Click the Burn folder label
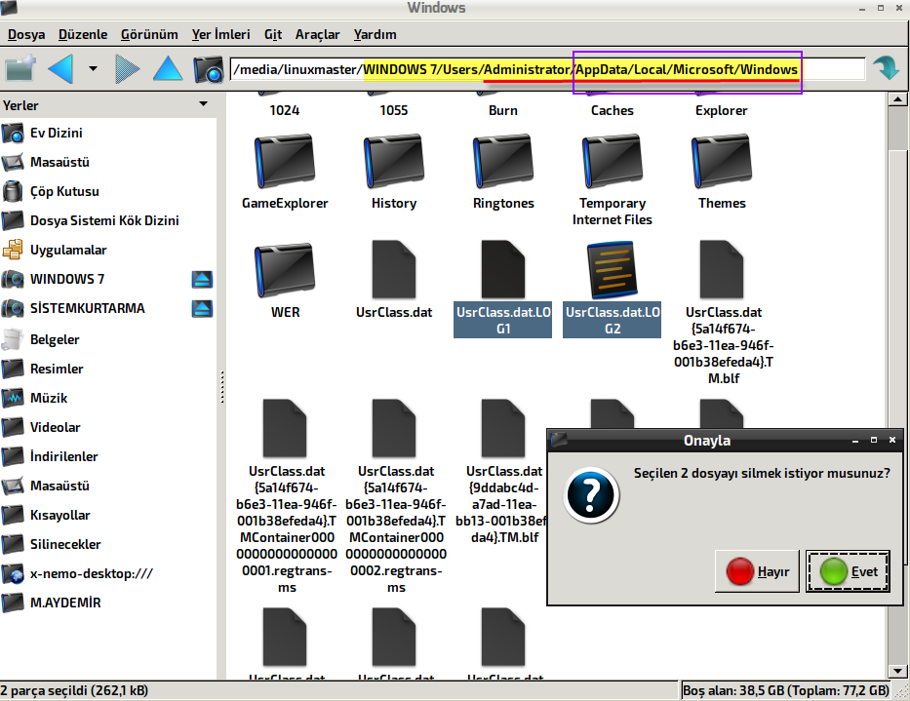The width and height of the screenshot is (910, 701). point(502,110)
